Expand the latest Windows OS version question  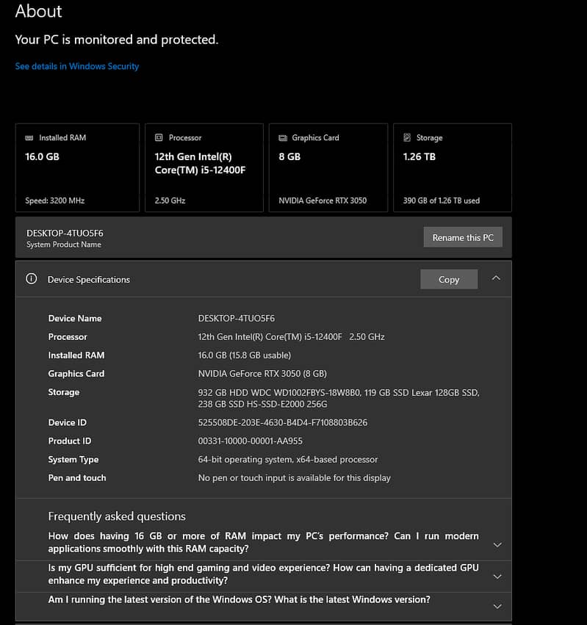tap(497, 606)
